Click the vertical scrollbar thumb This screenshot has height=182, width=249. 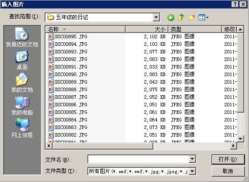pyautogui.click(x=240, y=73)
